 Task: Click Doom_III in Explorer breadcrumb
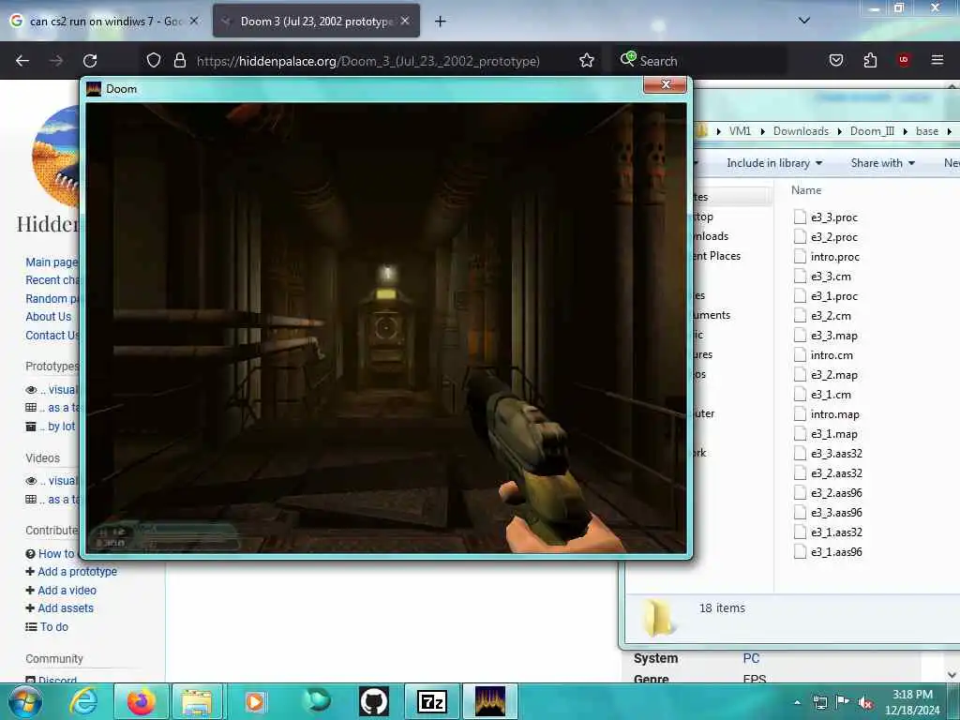point(872,131)
